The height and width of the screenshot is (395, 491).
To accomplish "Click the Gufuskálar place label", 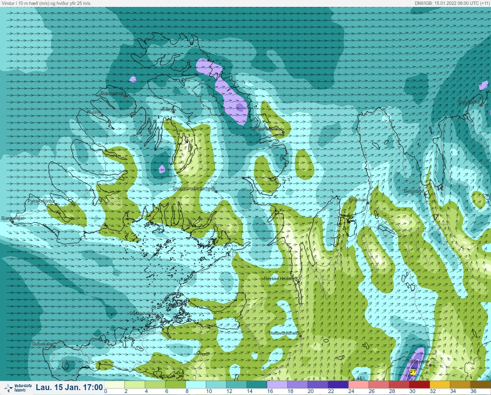I will coord(42,343).
